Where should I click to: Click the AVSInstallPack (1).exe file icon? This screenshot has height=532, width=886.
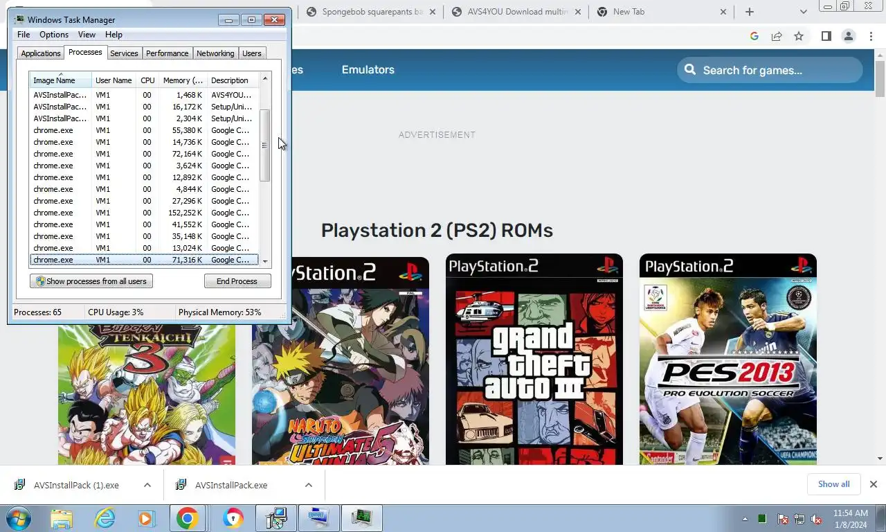pyautogui.click(x=20, y=485)
